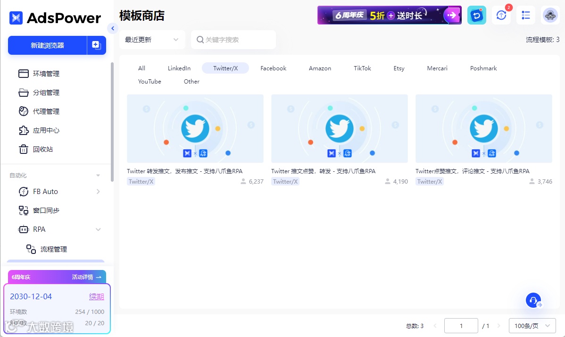The image size is (565, 337).
Task: Select the Other category tab
Action: coord(191,82)
